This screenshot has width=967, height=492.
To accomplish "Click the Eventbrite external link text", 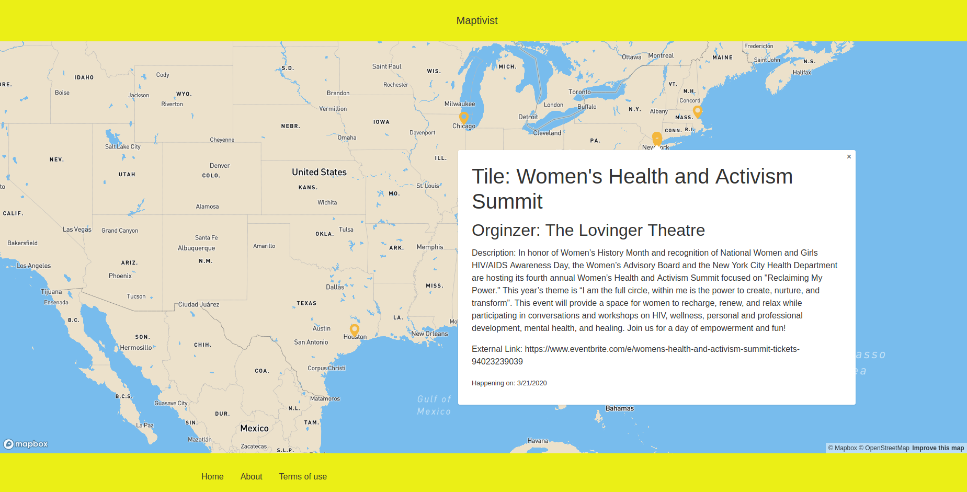I will (x=635, y=355).
